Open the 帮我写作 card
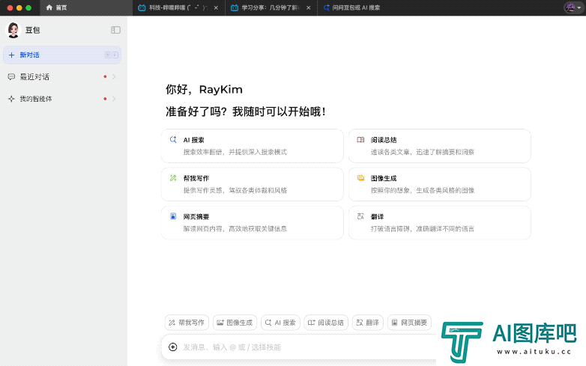Image resolution: width=586 pixels, height=366 pixels. pos(253,184)
